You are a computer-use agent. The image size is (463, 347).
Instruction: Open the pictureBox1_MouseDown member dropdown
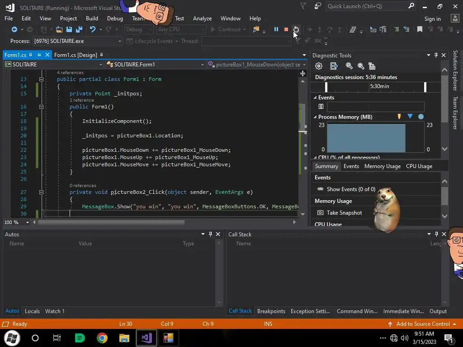pyautogui.click(x=304, y=64)
